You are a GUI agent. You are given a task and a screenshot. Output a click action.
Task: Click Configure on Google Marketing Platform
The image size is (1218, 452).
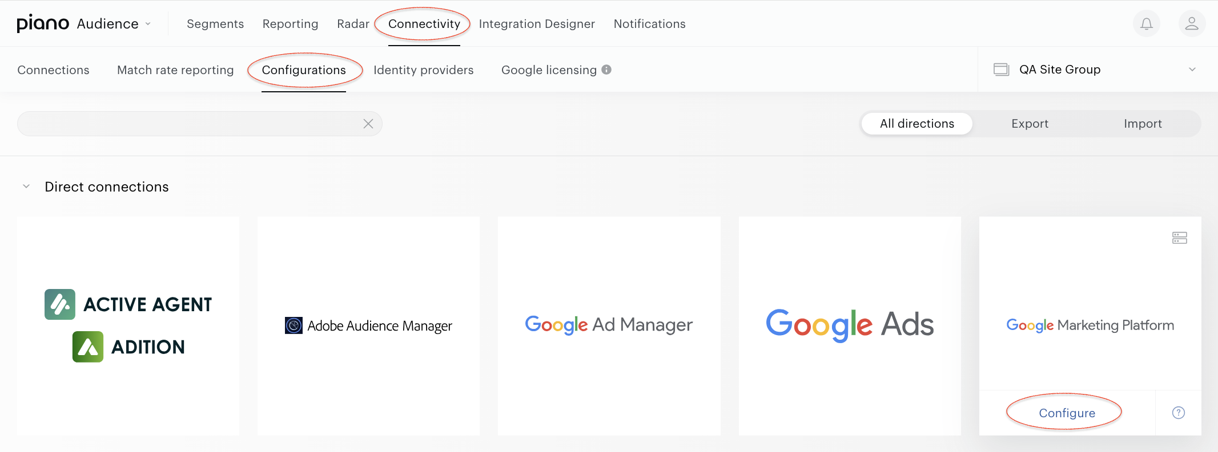(x=1067, y=413)
